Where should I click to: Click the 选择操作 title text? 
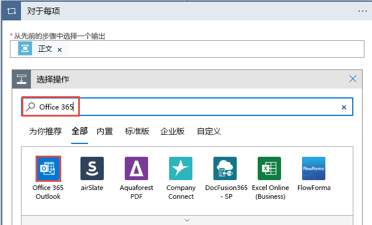(x=52, y=79)
